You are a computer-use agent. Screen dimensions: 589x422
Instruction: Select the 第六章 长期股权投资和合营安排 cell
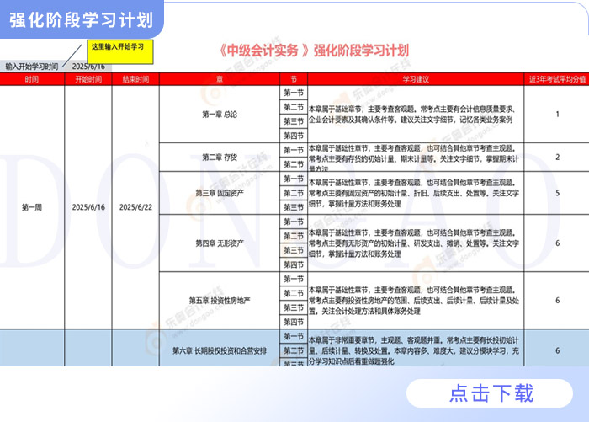point(220,350)
